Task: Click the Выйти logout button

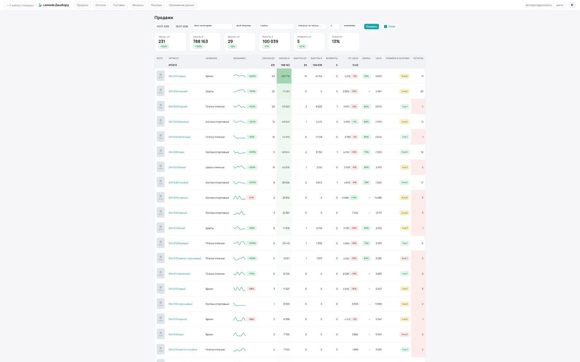Action: [560, 5]
